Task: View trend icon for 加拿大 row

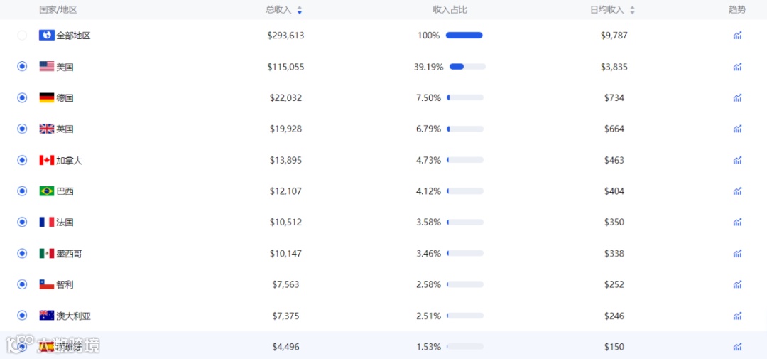Action: [x=737, y=160]
